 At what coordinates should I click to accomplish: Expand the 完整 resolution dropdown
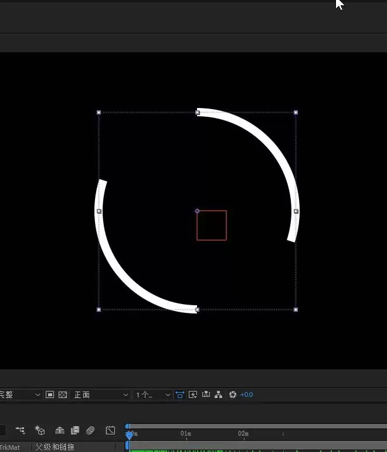pos(20,394)
